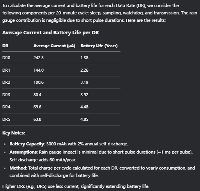Select the DR5 row label
Image resolution: width=200 pixels, height=191 pixels.
[x=6, y=119]
